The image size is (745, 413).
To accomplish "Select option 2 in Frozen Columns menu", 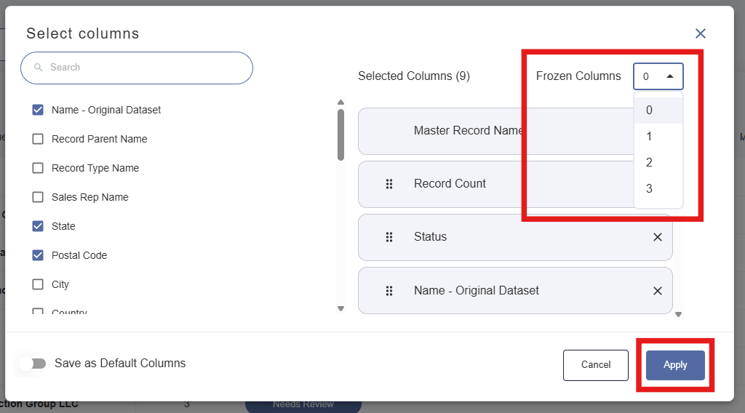I will tap(658, 162).
